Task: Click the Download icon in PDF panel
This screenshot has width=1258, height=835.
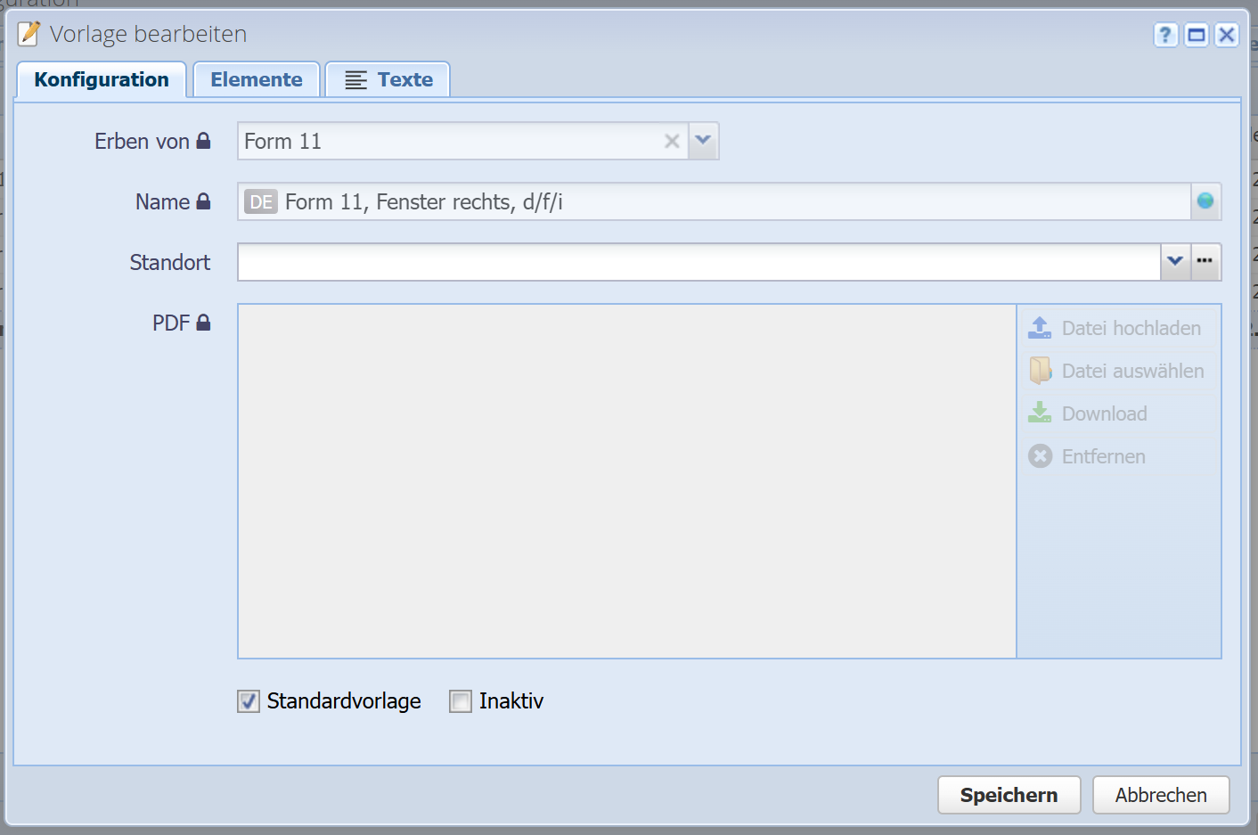Action: tap(1040, 413)
